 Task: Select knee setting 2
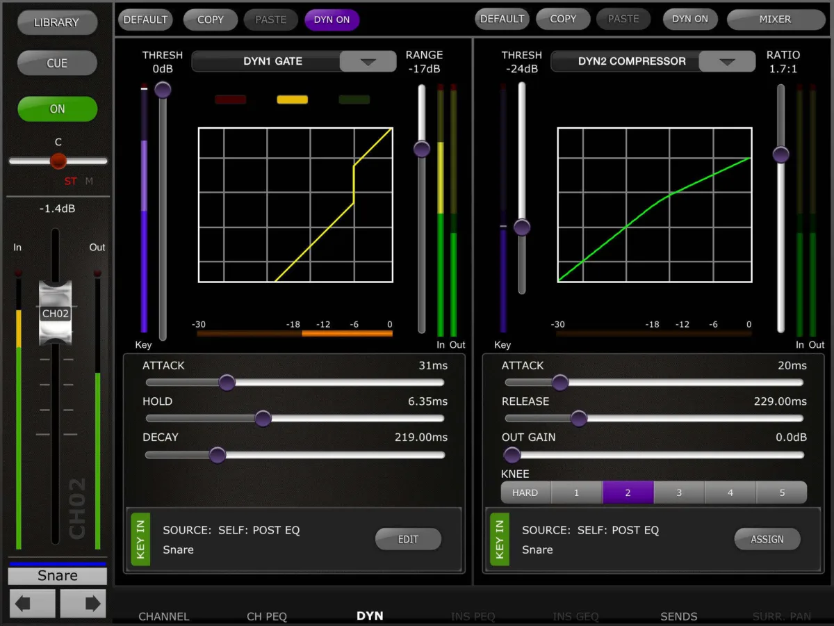coord(628,492)
